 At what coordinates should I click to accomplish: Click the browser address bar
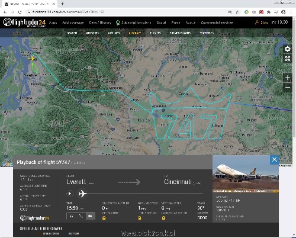click(x=126, y=12)
